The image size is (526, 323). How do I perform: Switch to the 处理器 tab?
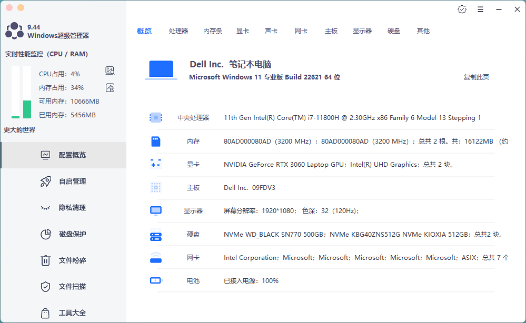point(178,31)
